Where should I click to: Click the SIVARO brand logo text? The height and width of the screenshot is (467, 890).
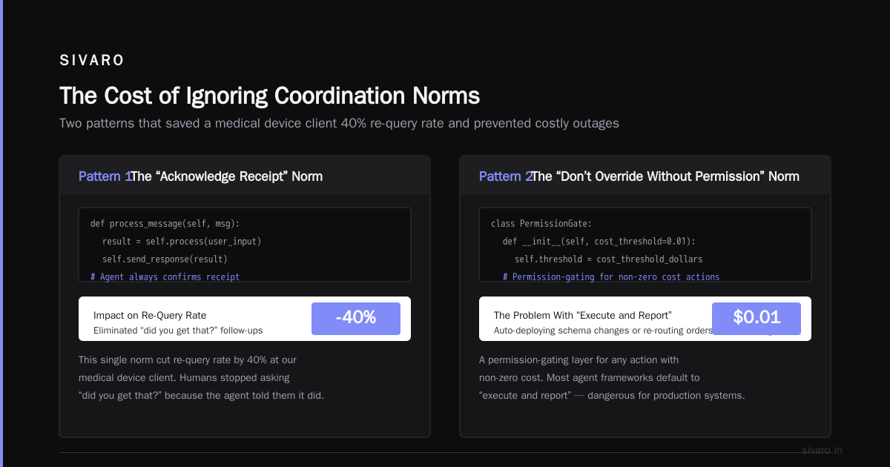(92, 60)
